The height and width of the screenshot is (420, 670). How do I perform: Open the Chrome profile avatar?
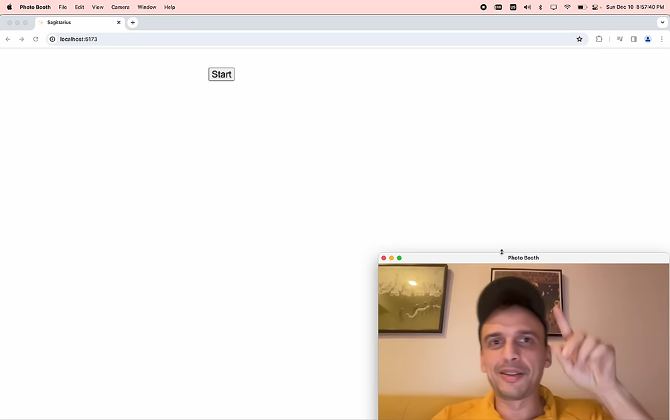tap(648, 39)
